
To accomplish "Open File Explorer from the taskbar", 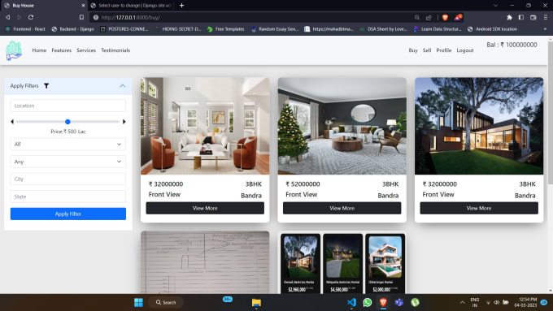I will tap(256, 303).
